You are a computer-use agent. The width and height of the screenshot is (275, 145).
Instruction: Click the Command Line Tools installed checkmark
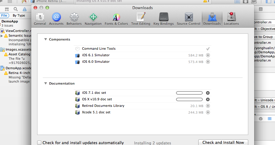click(208, 49)
